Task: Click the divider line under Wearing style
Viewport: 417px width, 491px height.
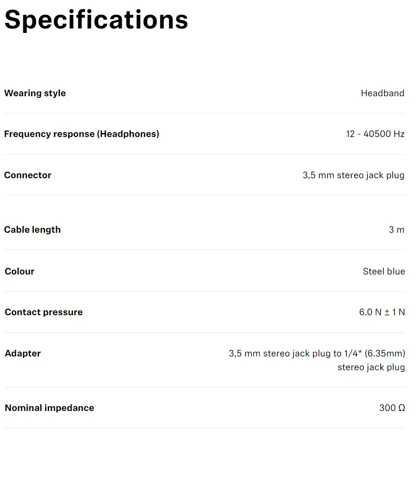Action: tap(204, 113)
